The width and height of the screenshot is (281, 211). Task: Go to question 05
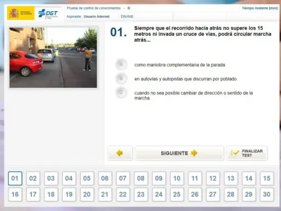[x=87, y=178]
